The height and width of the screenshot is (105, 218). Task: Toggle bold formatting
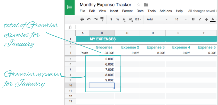(193, 19)
